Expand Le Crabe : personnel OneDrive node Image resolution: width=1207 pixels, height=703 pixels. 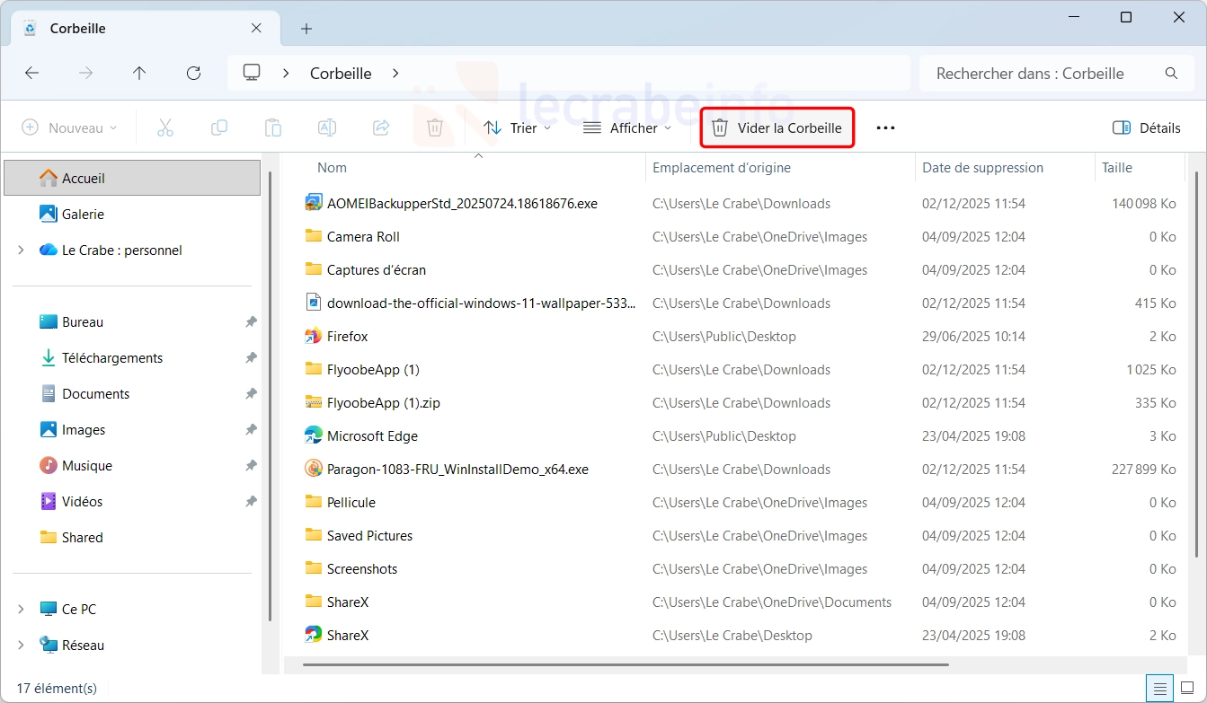(21, 250)
